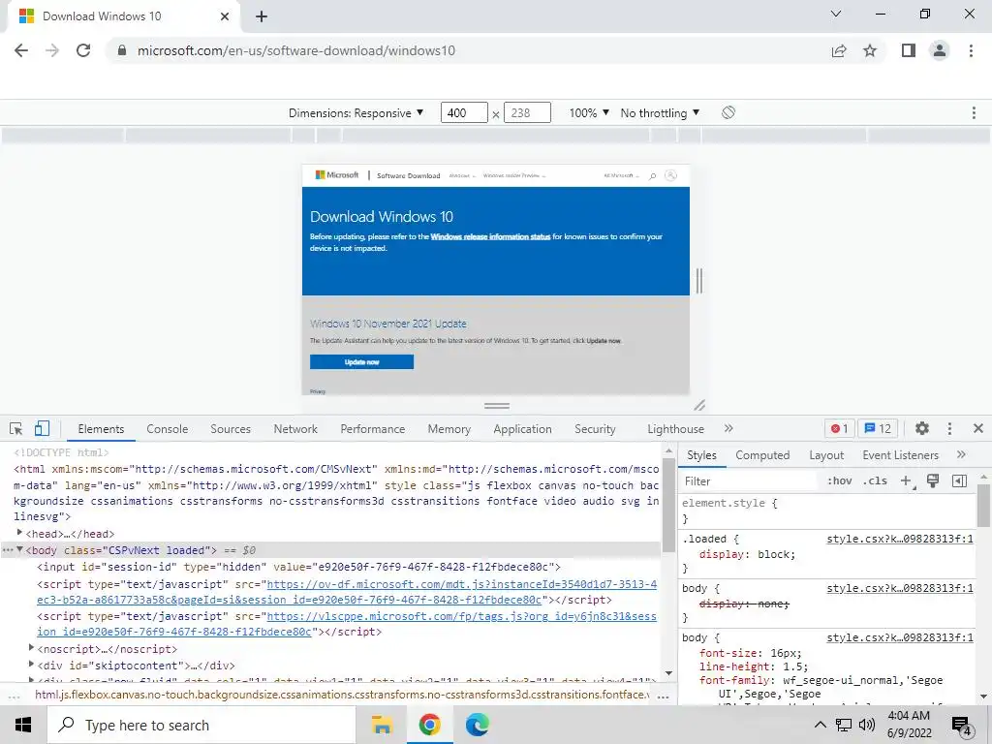Switch to the Performance tab
This screenshot has height=744, width=992.
373,429
